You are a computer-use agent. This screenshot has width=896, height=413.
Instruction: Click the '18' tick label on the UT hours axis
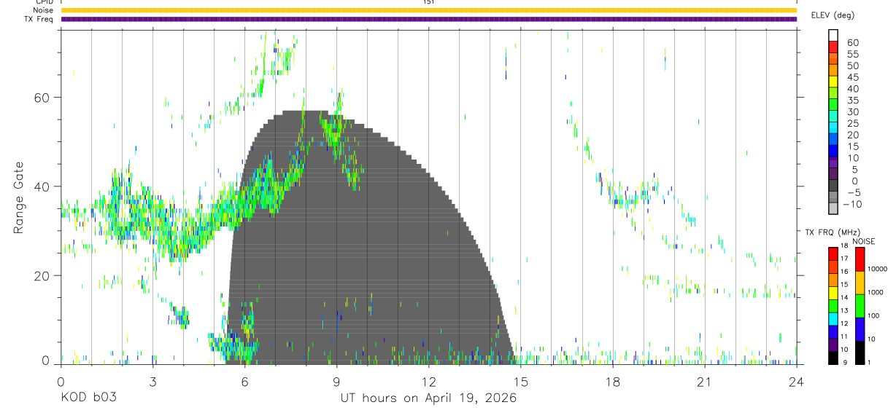click(613, 381)
